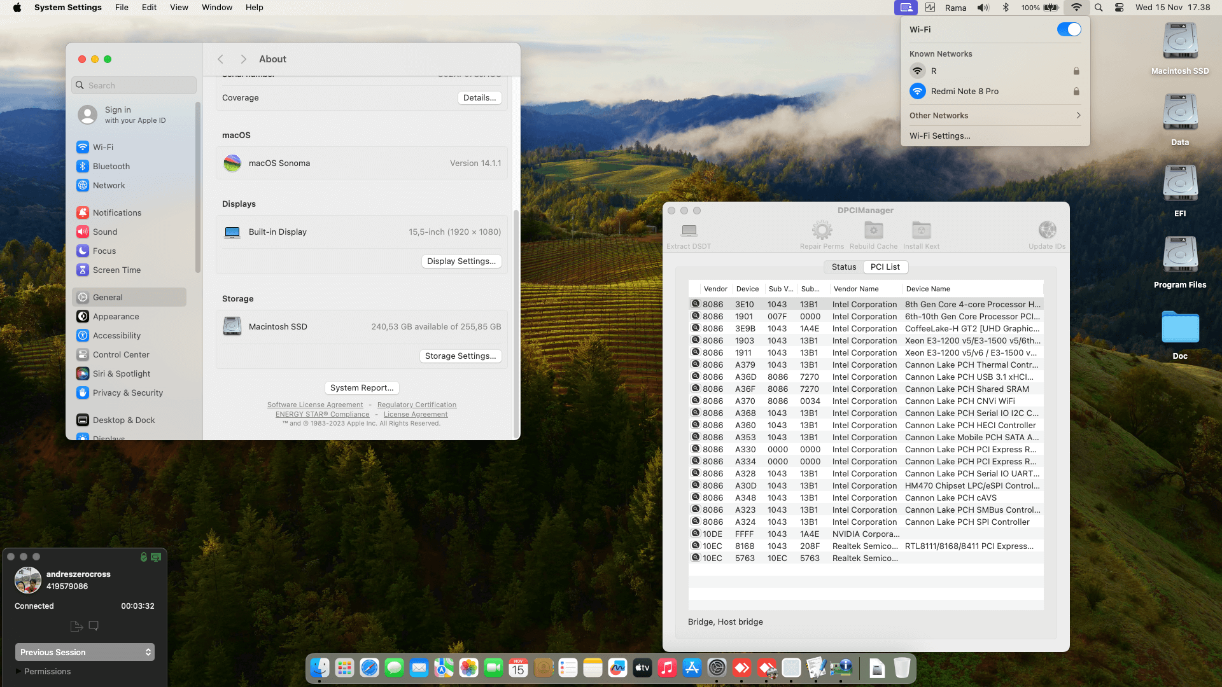This screenshot has height=687, width=1222.
Task: Open Previous Session dropdown
Action: (x=85, y=652)
